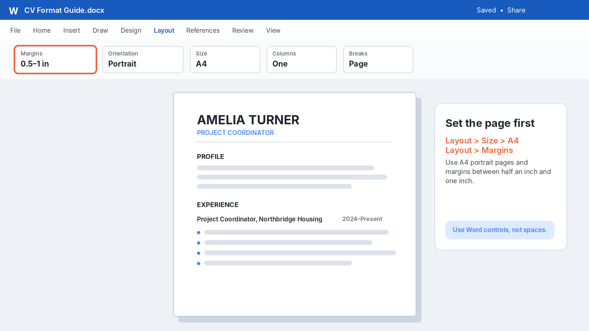This screenshot has width=589, height=331.
Task: Open the File menu
Action: pos(15,31)
